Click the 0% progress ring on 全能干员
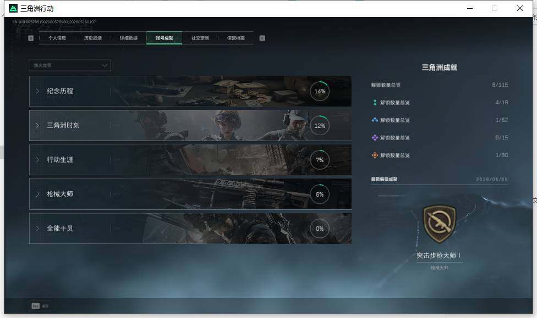537x318 pixels. pos(320,228)
